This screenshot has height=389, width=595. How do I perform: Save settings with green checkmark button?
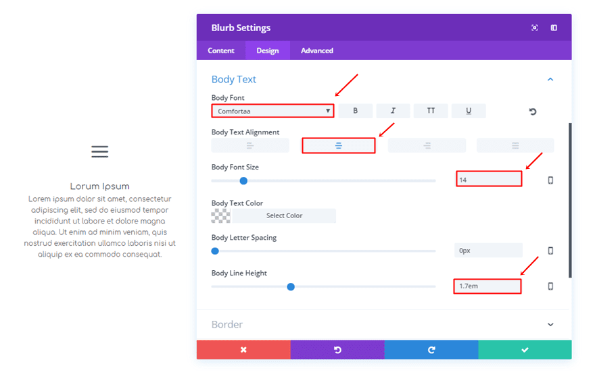(525, 350)
